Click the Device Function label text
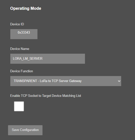The height and width of the screenshot is (140, 135). (22, 71)
